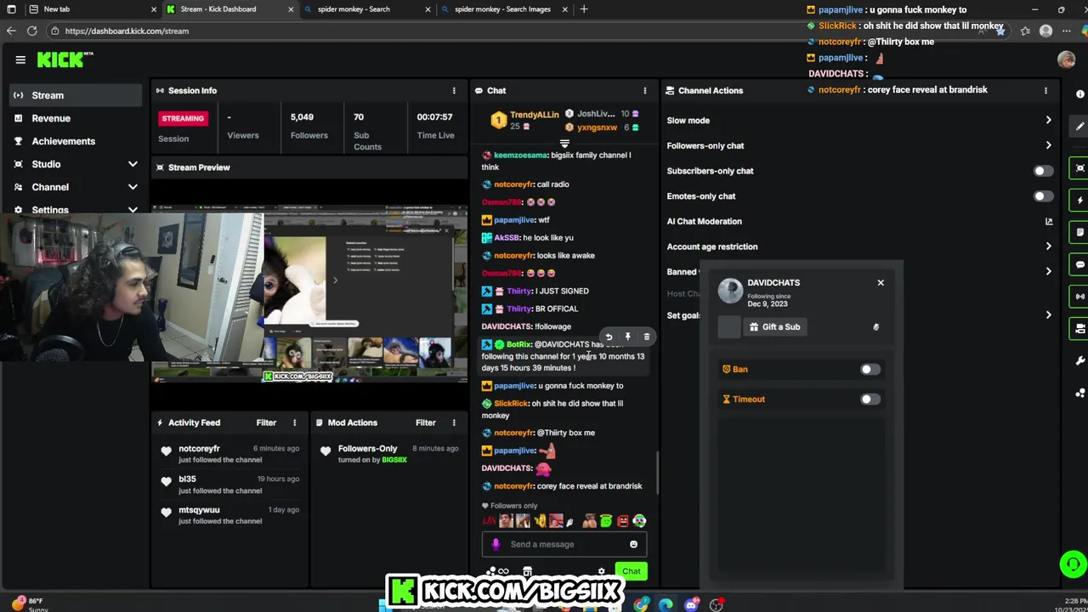Click the green Chat send button
This screenshot has width=1088, height=612.
coord(631,571)
